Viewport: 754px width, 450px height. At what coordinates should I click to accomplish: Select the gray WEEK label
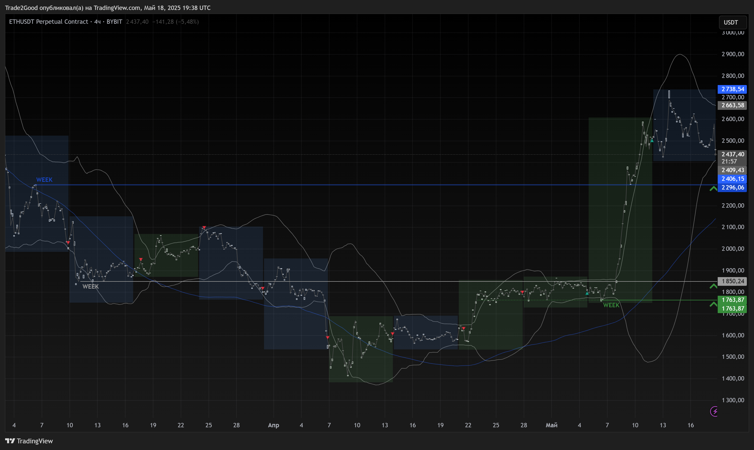coord(90,287)
